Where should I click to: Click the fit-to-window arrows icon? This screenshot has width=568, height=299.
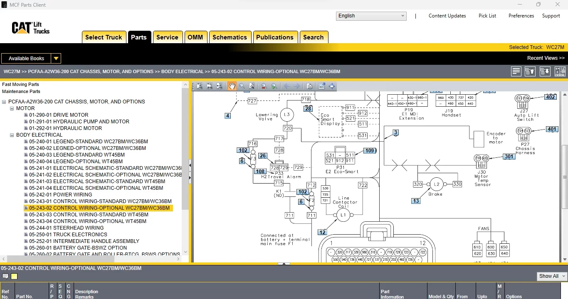pyautogui.click(x=332, y=86)
